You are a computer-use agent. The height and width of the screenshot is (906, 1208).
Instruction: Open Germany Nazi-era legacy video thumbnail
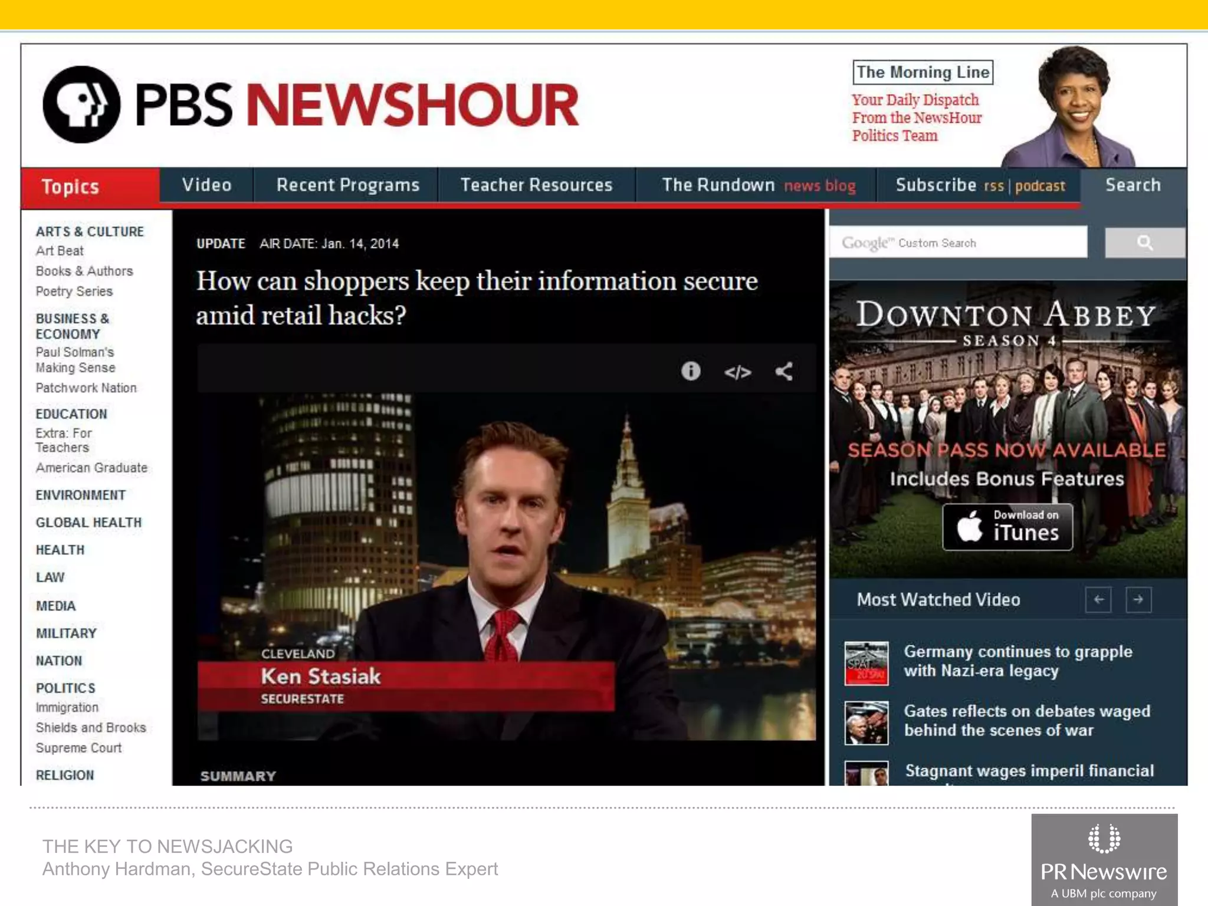click(x=866, y=663)
